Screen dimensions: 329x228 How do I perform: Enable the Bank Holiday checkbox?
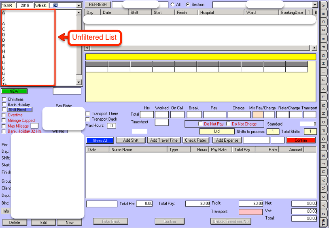pyautogui.click(x=4, y=104)
